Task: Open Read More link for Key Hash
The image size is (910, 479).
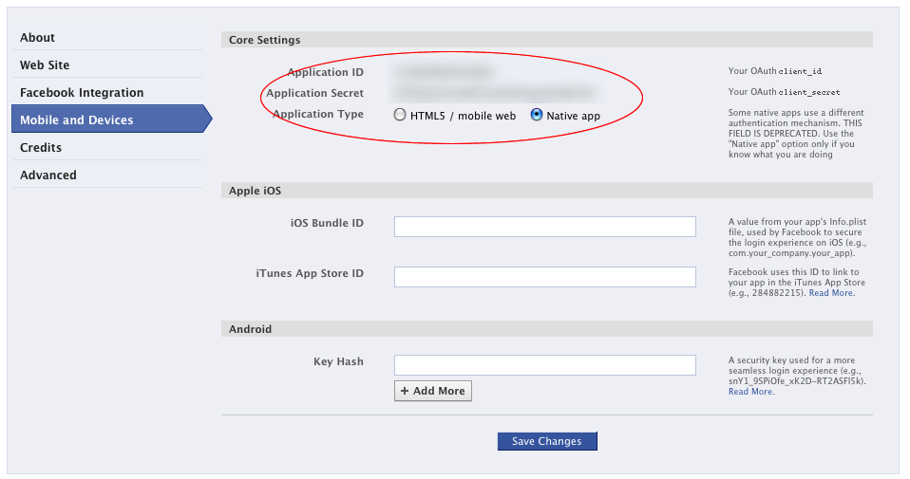Action: (x=749, y=392)
